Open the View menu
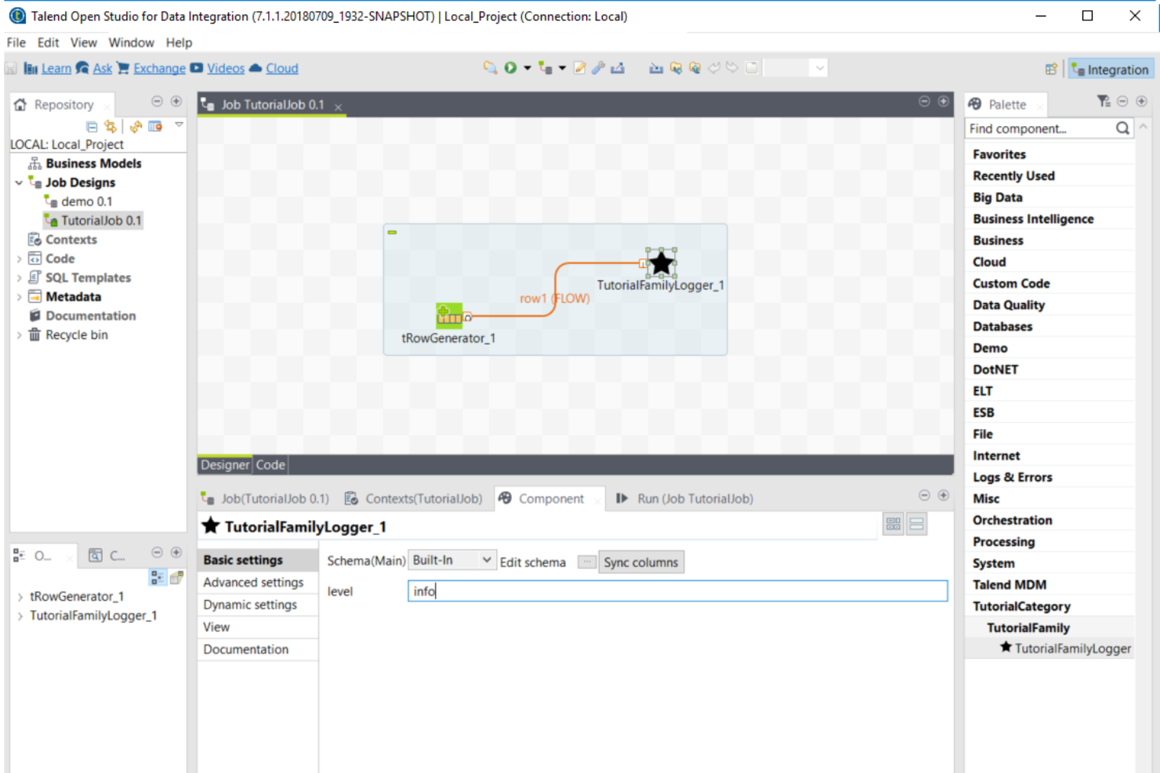The image size is (1160, 773). pyautogui.click(x=83, y=42)
